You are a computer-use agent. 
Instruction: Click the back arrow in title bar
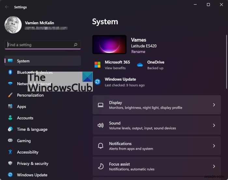click(7, 7)
